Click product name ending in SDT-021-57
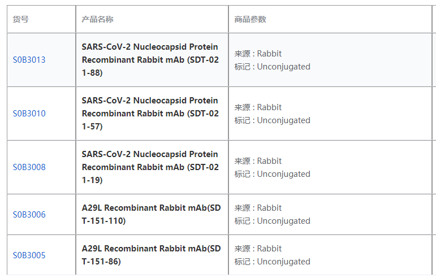 pos(150,114)
